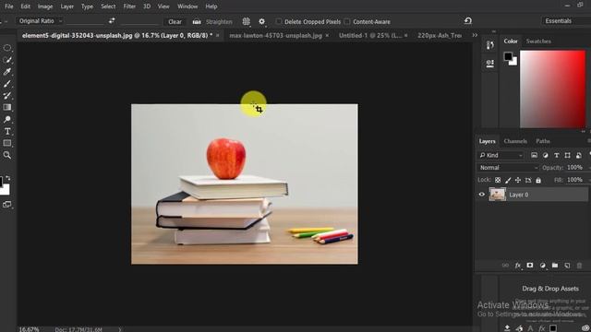This screenshot has height=332, width=591.
Task: Toggle lock image pixels brush icon
Action: pyautogui.click(x=508, y=181)
